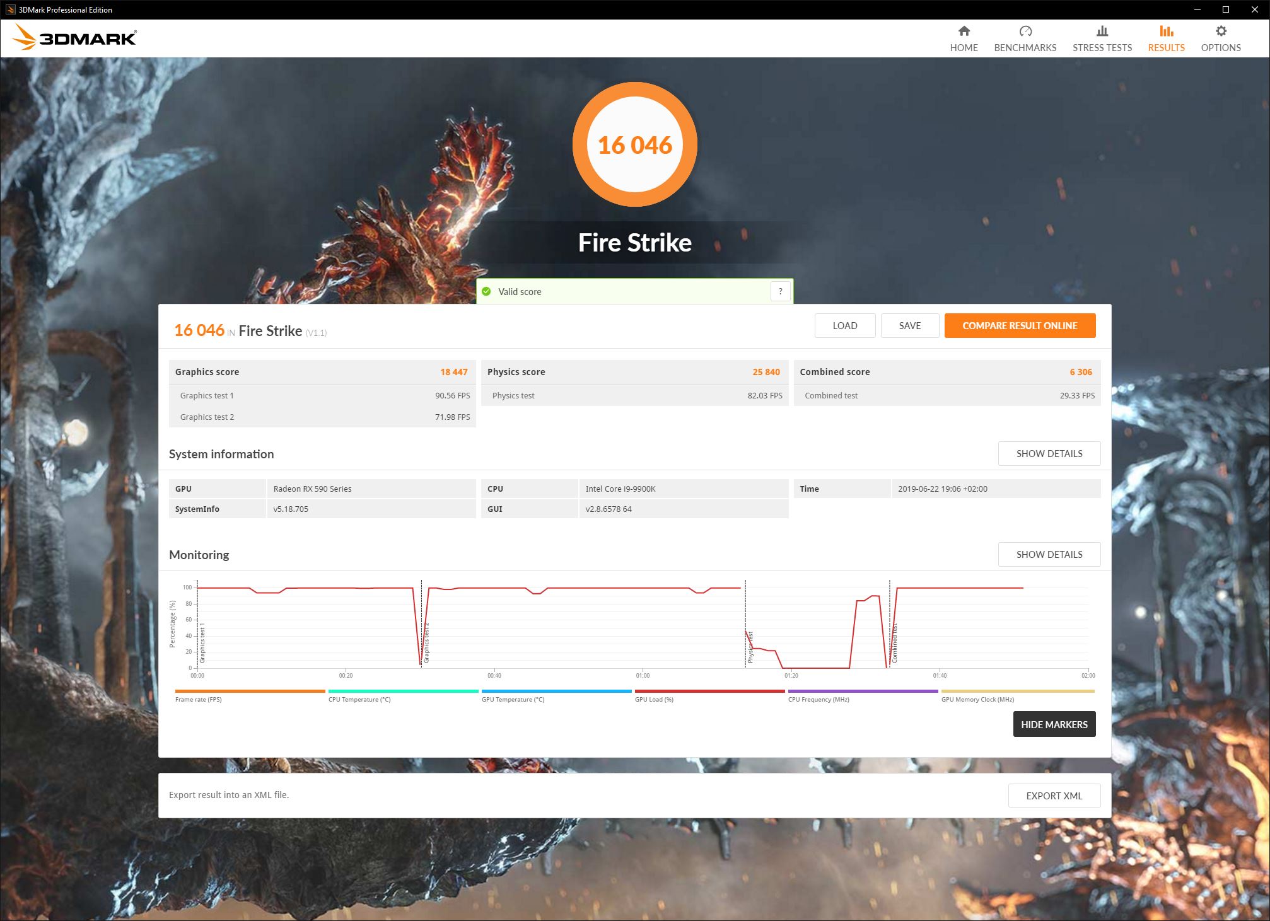Image resolution: width=1270 pixels, height=921 pixels.
Task: Click COMPARE RESULT ONLINE
Action: (1020, 326)
